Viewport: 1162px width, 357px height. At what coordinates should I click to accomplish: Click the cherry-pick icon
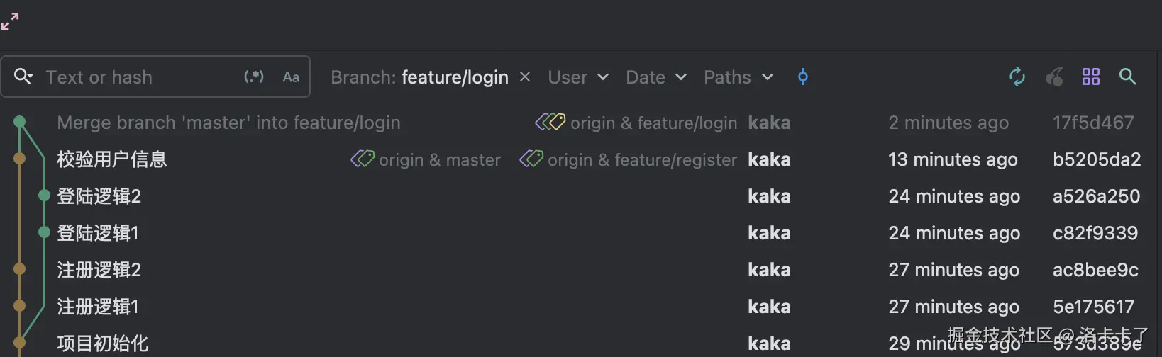click(1054, 76)
